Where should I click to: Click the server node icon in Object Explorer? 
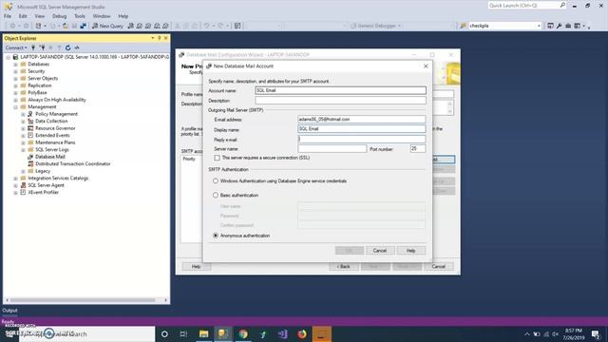point(15,57)
